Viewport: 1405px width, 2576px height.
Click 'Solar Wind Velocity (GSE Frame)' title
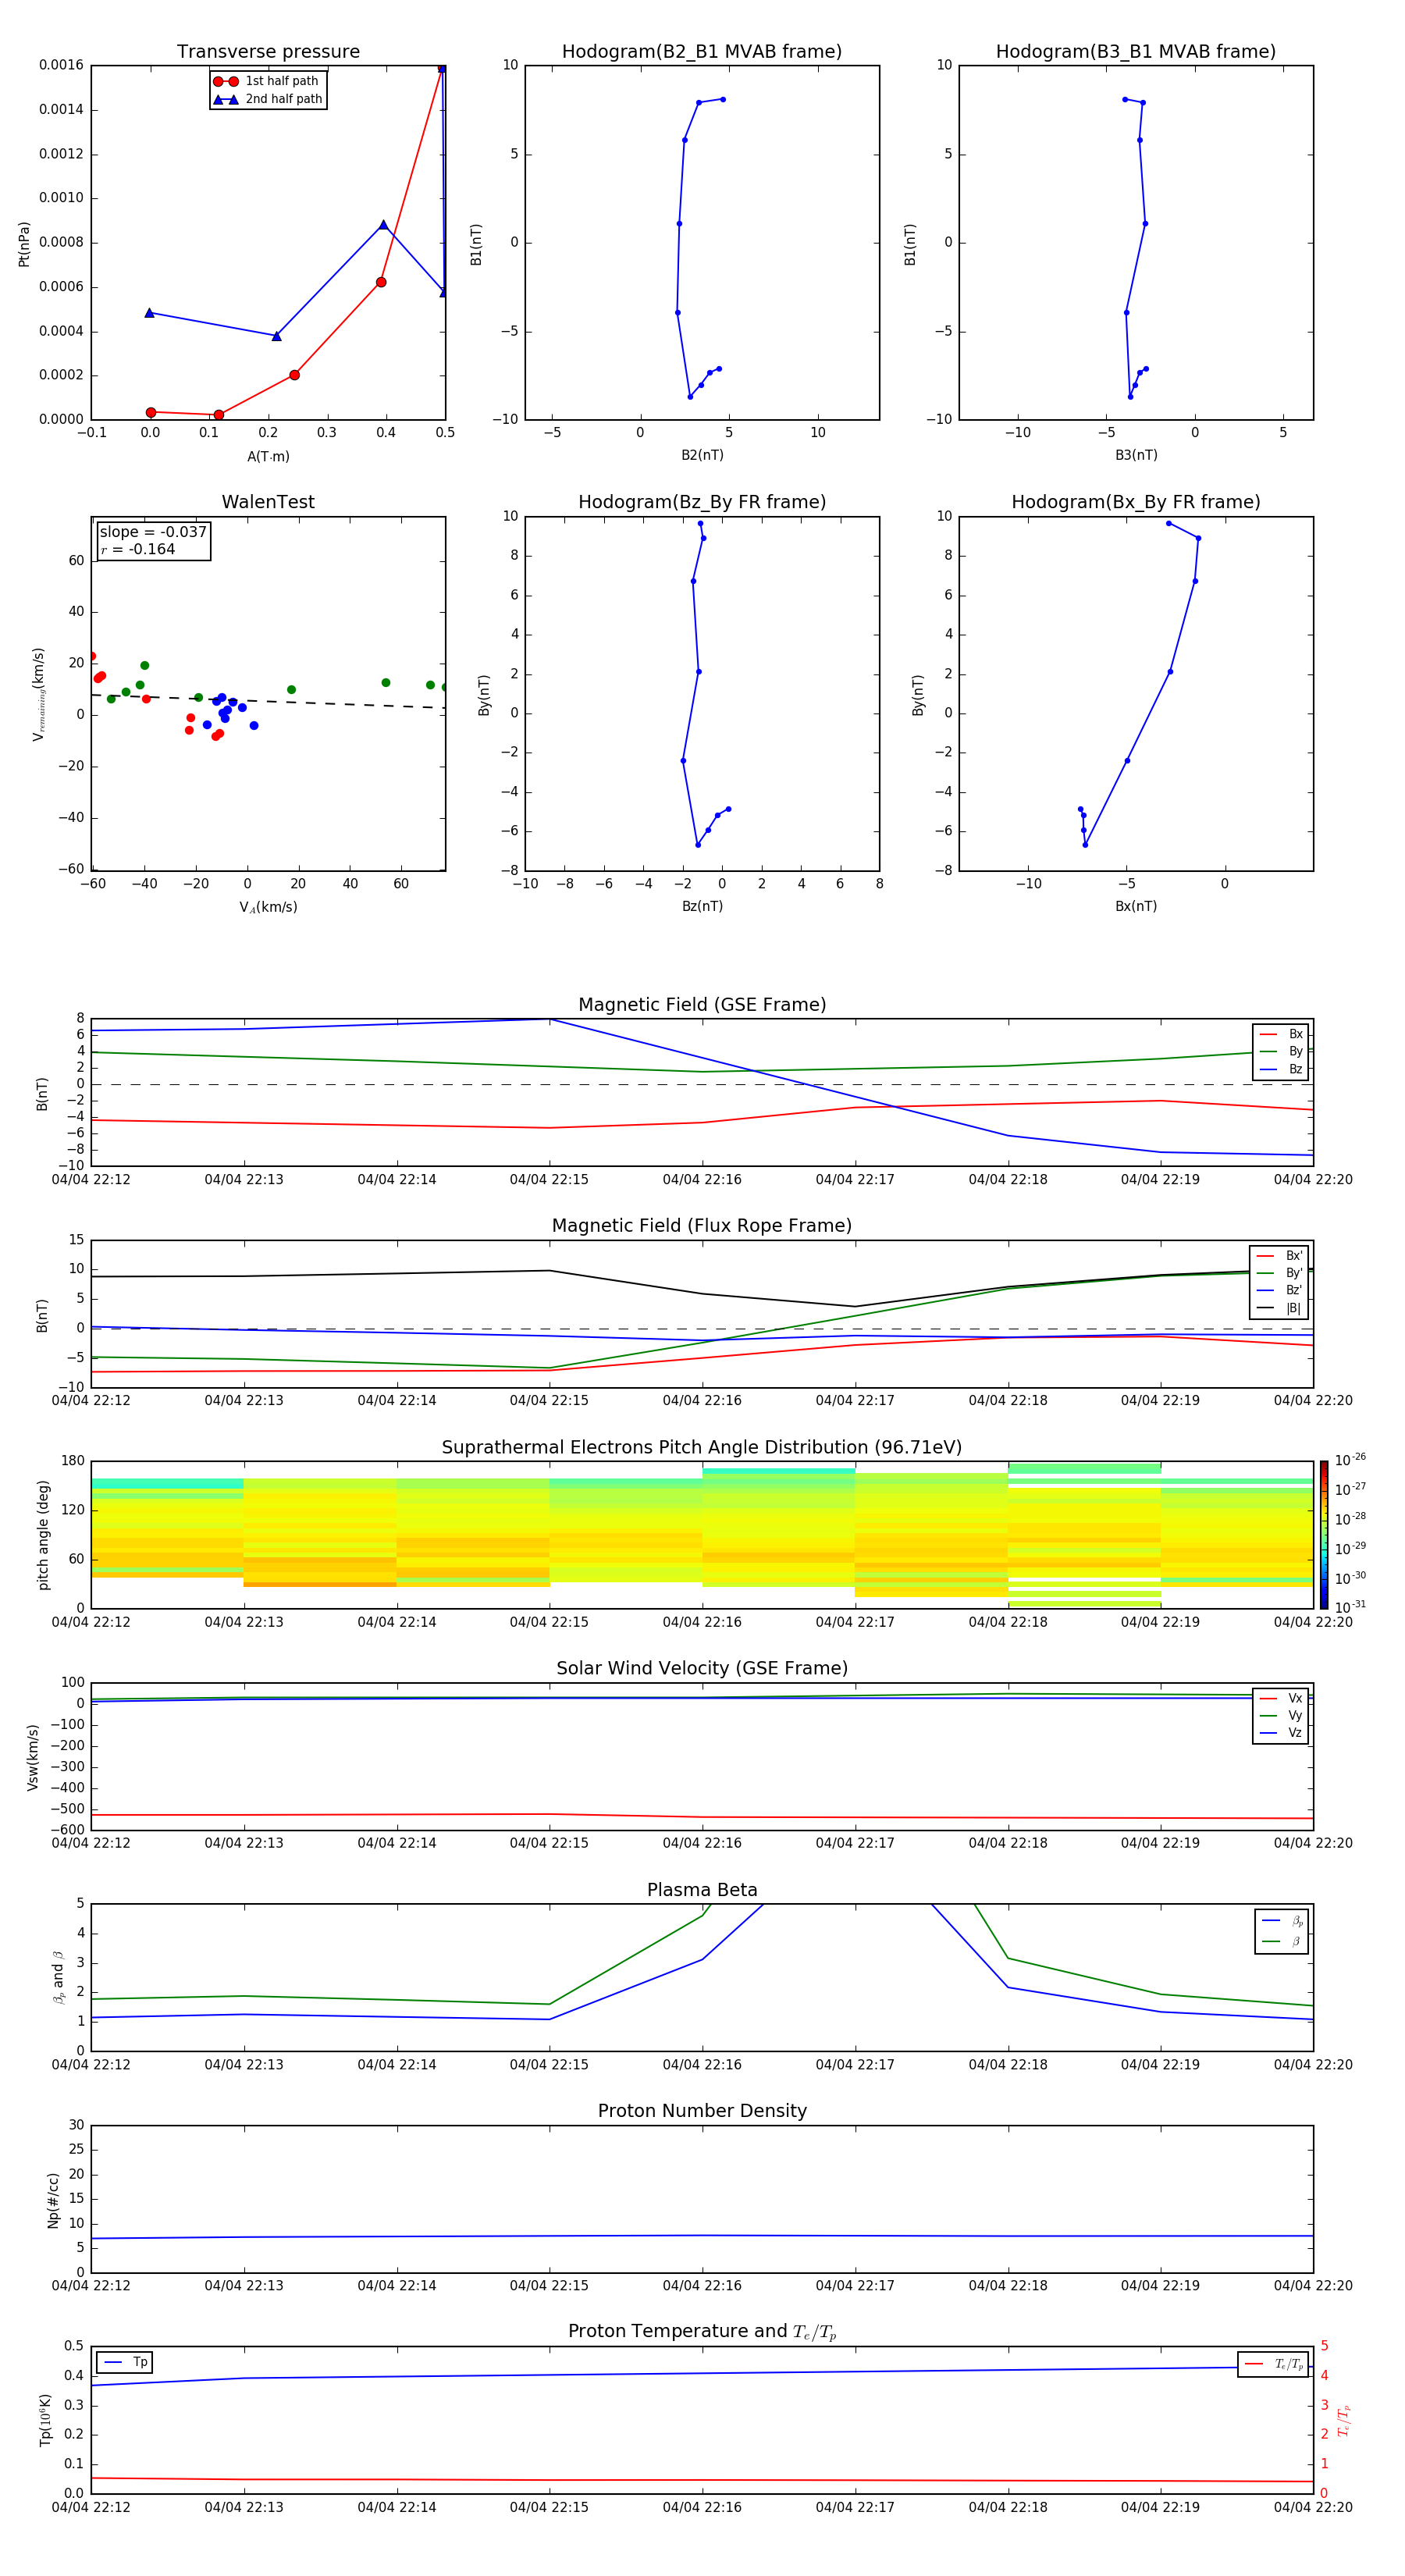702,1669
